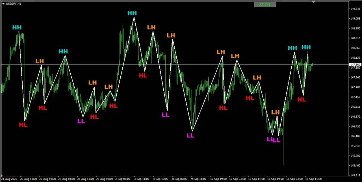The width and height of the screenshot is (362, 182).
Task: Open the dropdown arrow beside USDJPY,H1
Action: (x=3, y=4)
